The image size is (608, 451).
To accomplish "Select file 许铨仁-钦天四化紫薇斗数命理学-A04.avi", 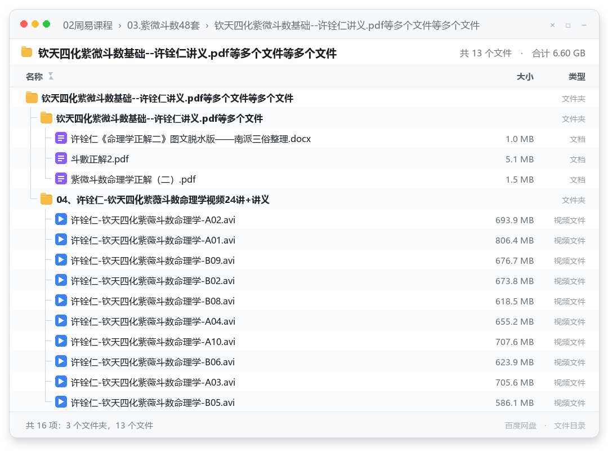I will click(305, 321).
